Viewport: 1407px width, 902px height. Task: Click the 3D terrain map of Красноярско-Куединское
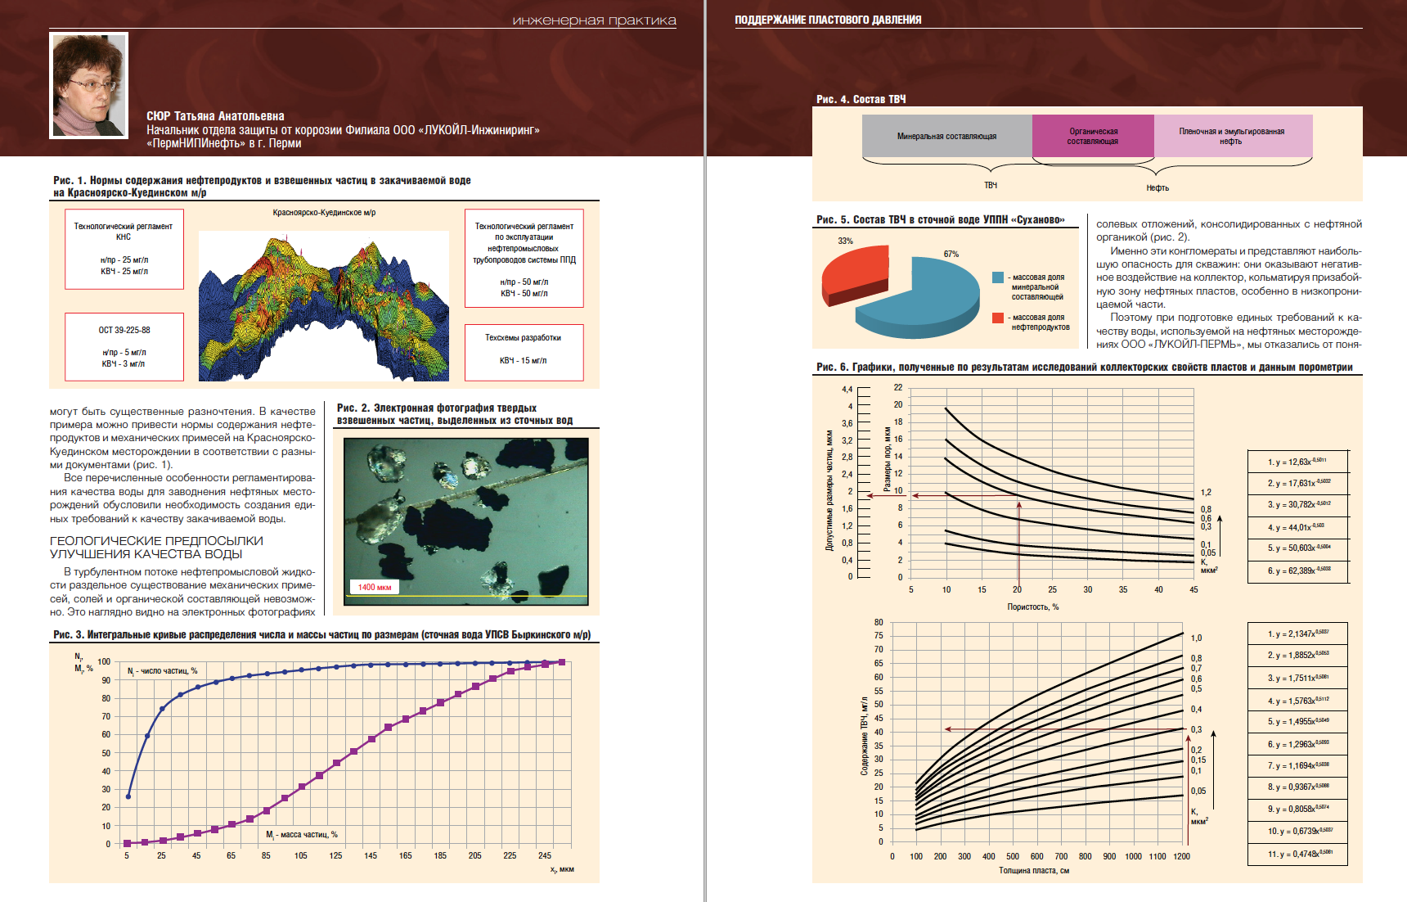pyautogui.click(x=324, y=305)
